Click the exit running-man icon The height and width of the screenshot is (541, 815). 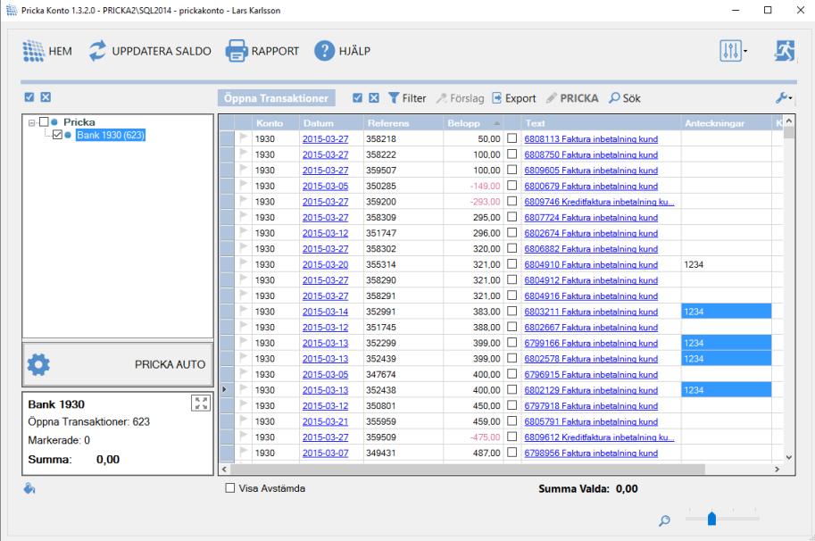pos(785,51)
